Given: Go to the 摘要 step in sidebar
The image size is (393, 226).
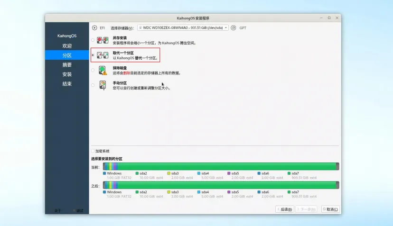Looking at the screenshot, I should [67, 65].
